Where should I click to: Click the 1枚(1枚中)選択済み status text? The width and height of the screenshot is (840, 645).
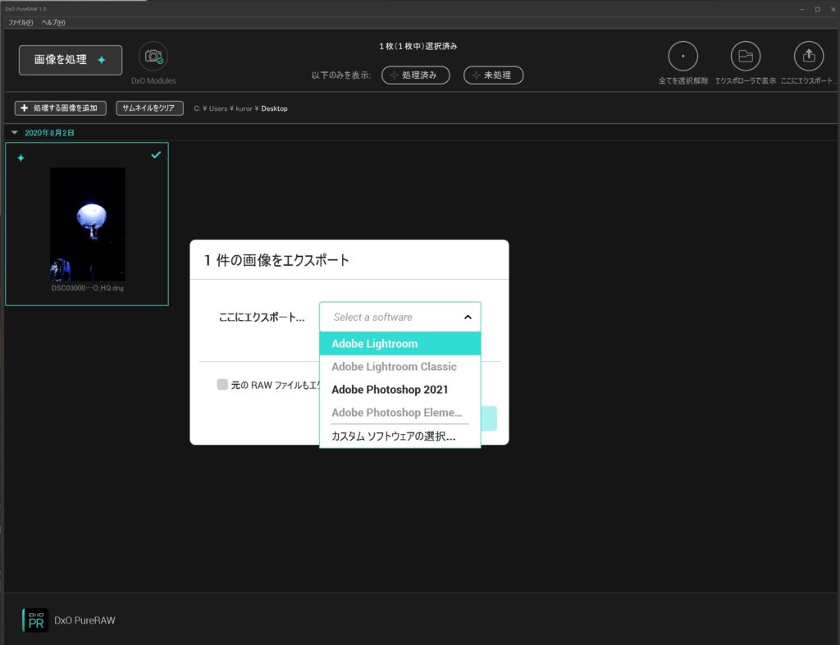click(418, 46)
